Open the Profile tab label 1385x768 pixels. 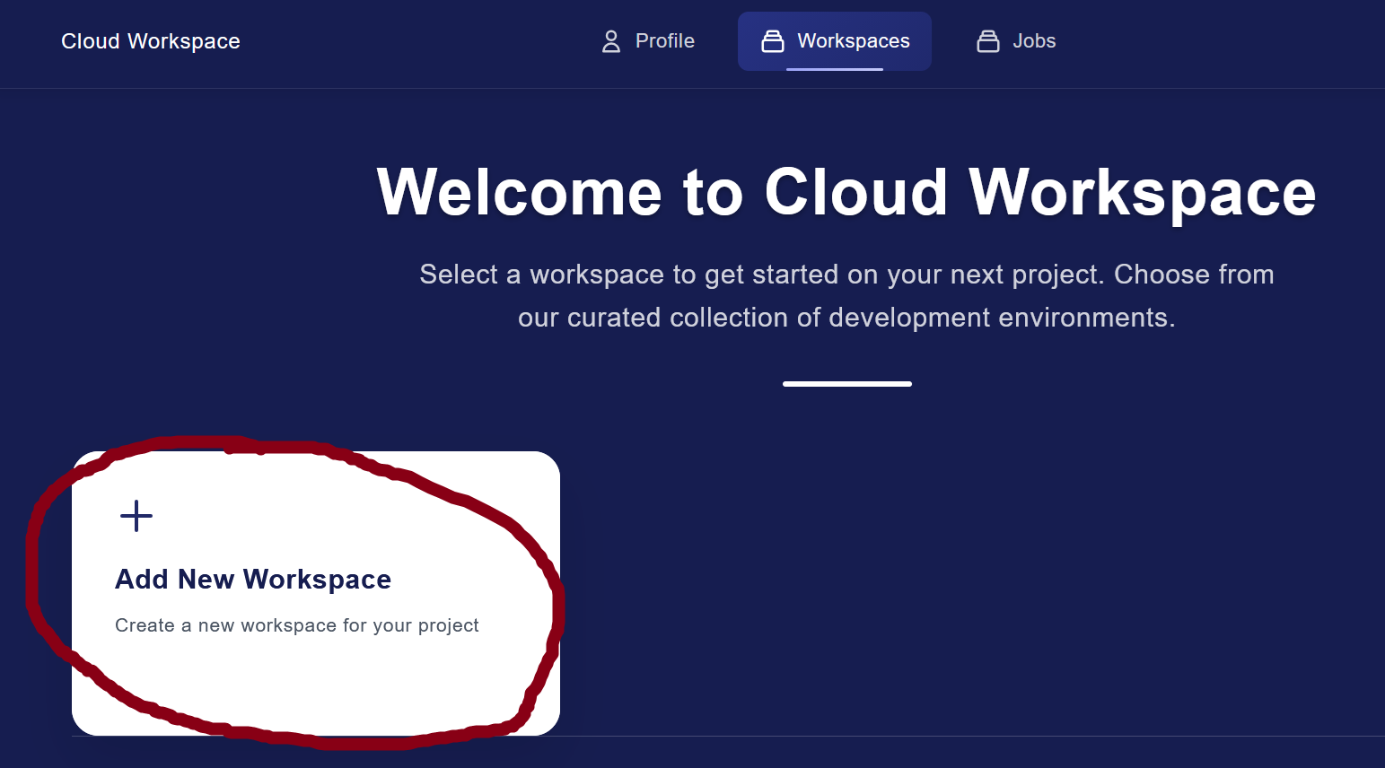pyautogui.click(x=664, y=41)
